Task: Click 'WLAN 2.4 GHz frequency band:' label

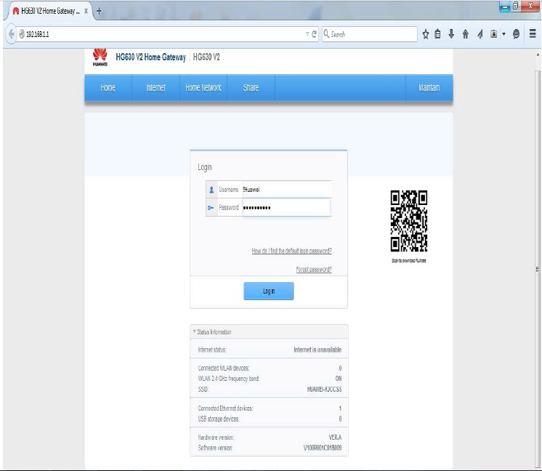Action: (x=229, y=378)
